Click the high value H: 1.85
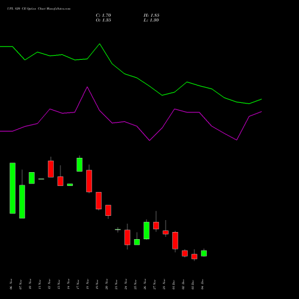This screenshot has height=299, width=299. tap(151, 16)
